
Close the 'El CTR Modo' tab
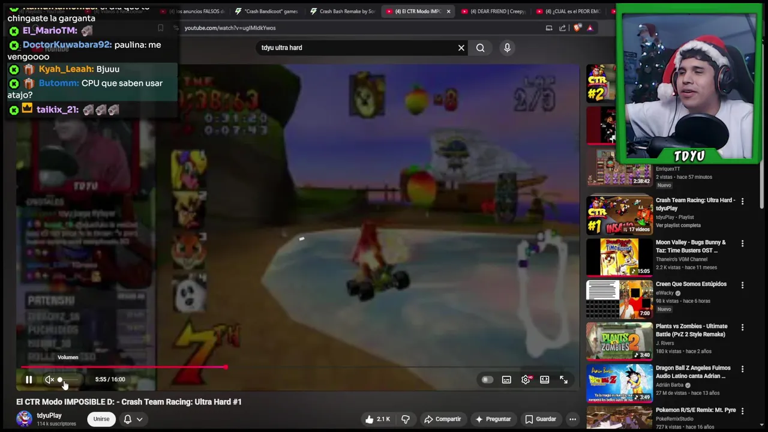448,11
